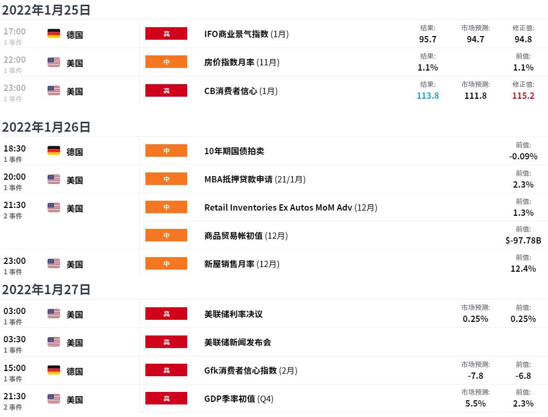Open event CB消费者信心 (1月)

click(x=241, y=91)
